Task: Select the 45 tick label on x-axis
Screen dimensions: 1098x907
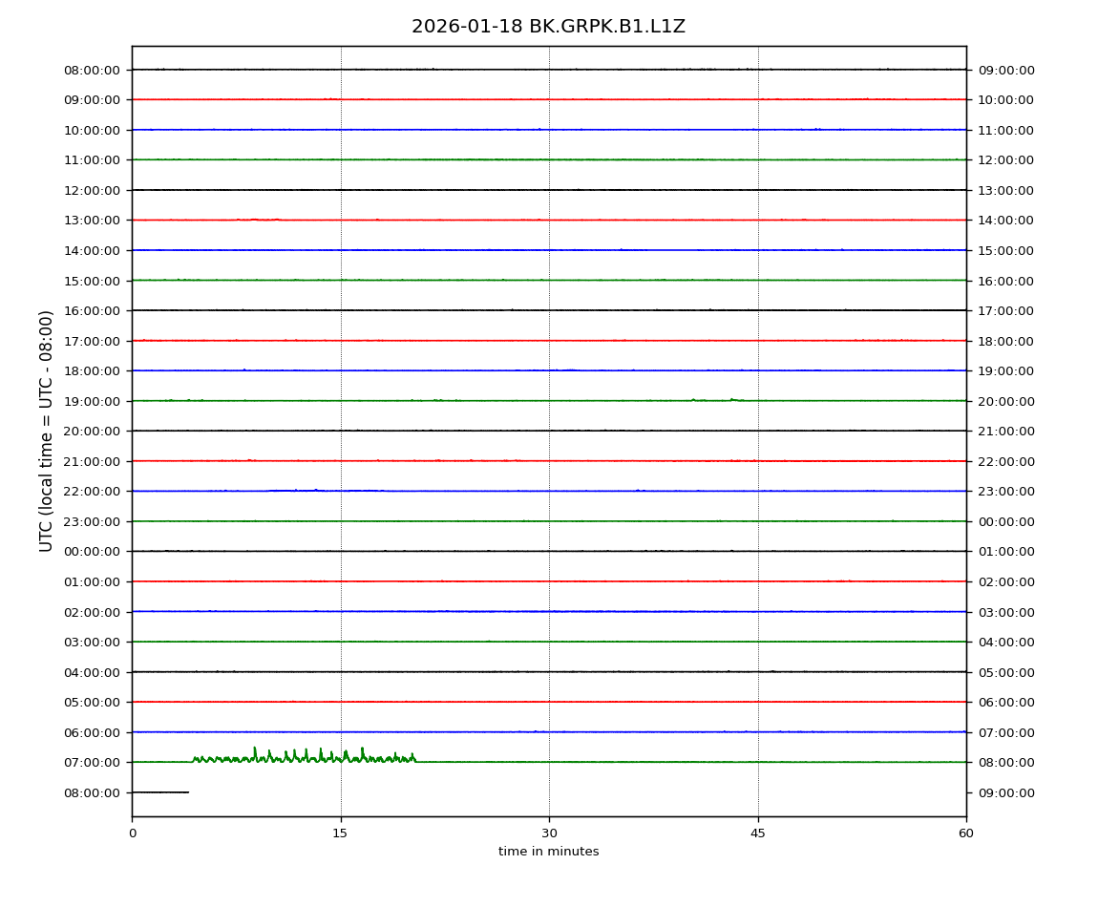Action: (x=758, y=833)
